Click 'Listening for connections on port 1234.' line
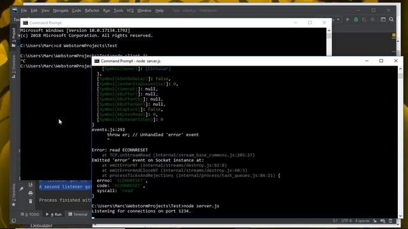Viewport: 408px width, 229px height. (x=142, y=211)
